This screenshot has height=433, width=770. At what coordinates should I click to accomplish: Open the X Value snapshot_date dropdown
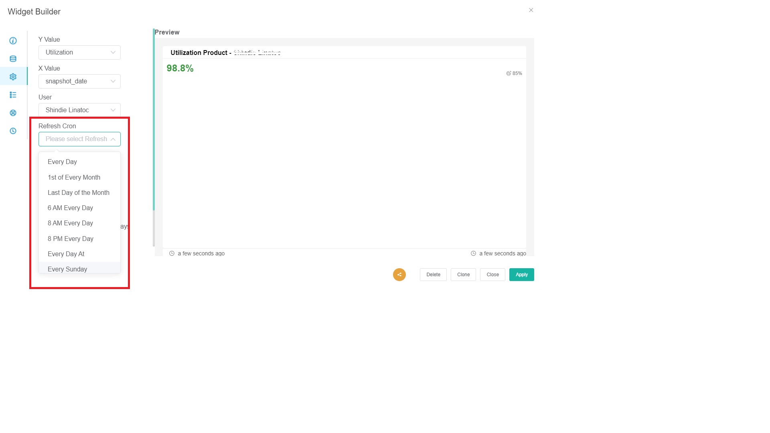(79, 81)
